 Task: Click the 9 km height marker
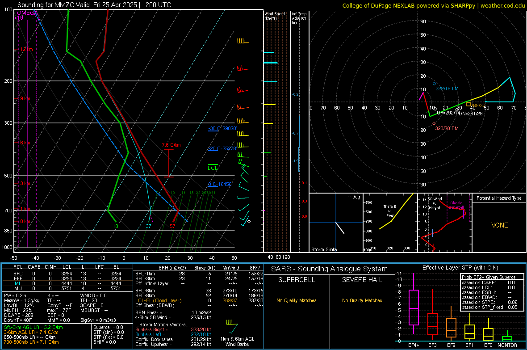tap(25, 99)
